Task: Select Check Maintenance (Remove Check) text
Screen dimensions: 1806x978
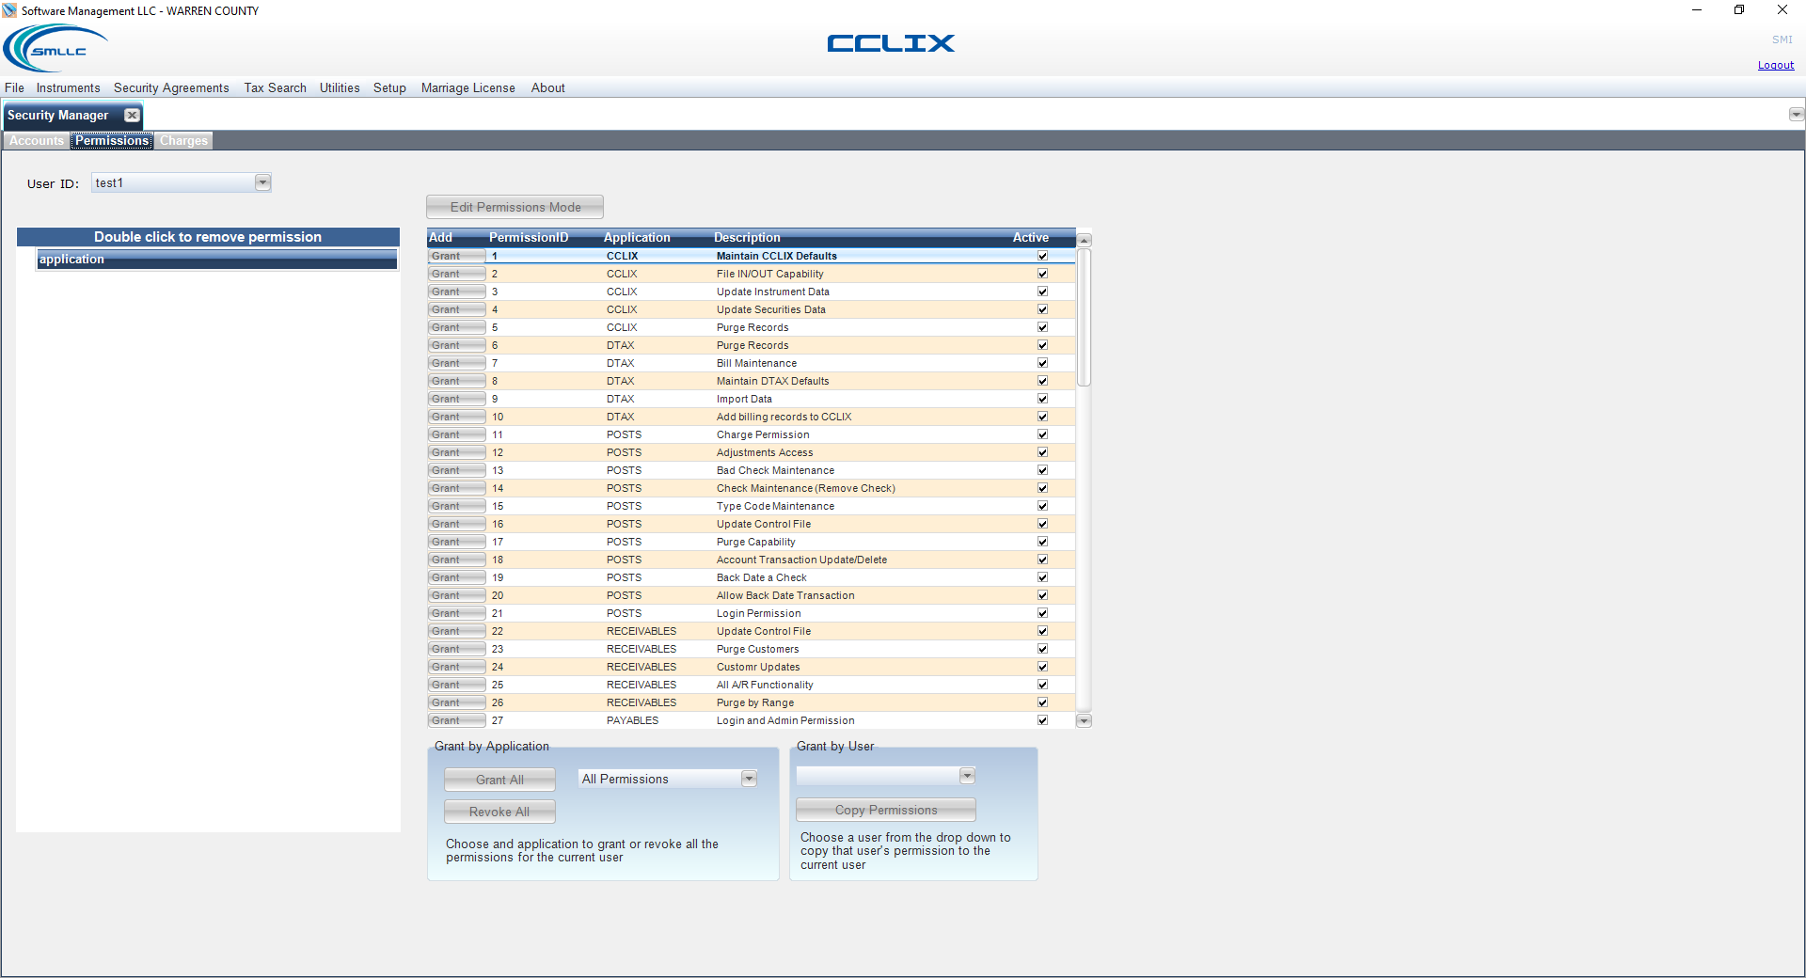Action: point(805,488)
